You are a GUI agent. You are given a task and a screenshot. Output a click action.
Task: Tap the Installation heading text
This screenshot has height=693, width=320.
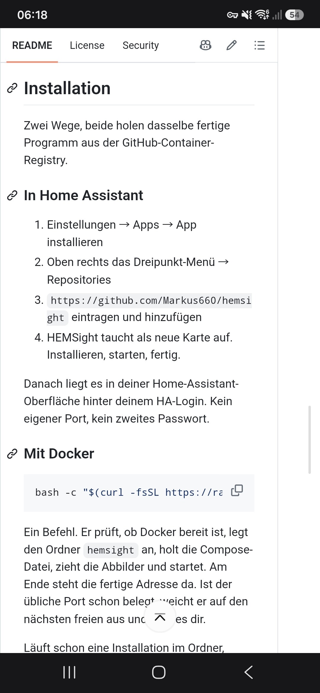67,88
